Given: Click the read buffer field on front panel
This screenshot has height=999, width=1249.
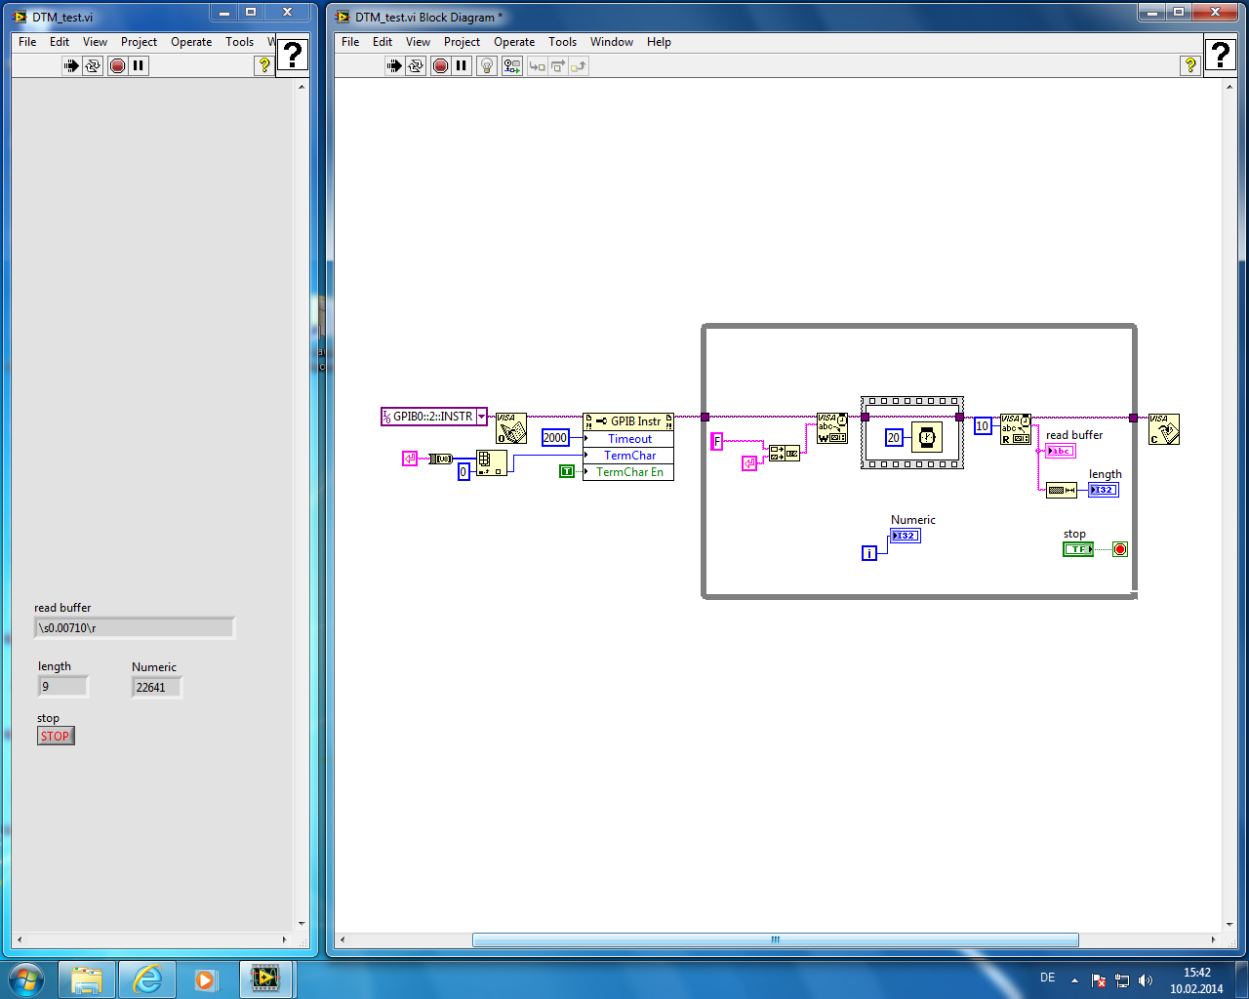Looking at the screenshot, I should click(135, 627).
